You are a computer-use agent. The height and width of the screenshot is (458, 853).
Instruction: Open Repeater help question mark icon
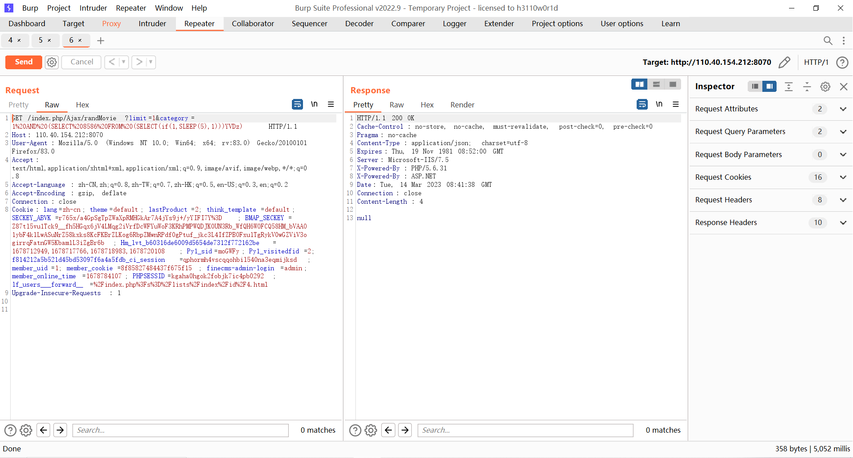[842, 62]
